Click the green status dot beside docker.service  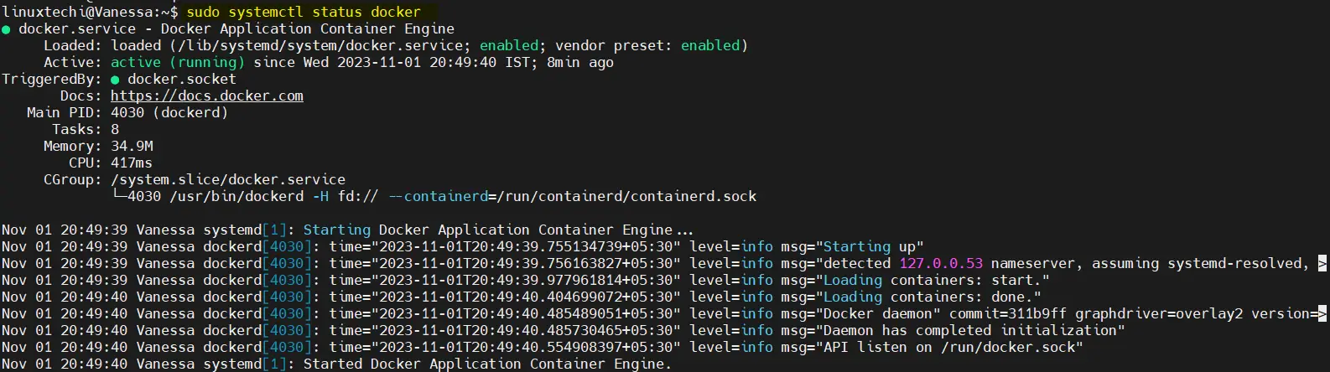coord(7,29)
